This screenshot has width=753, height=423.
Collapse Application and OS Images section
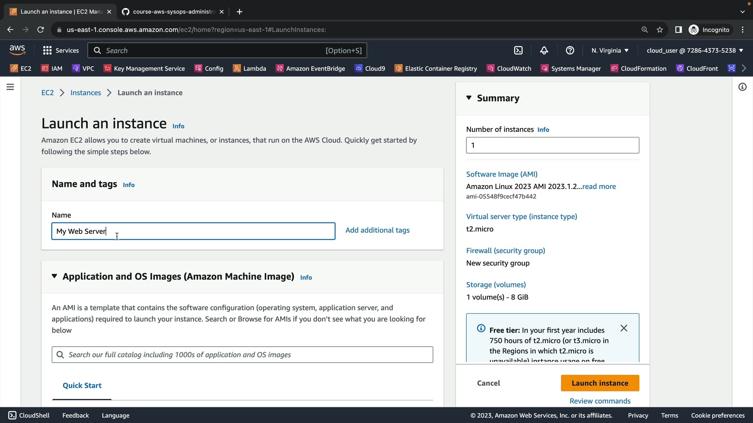(55, 277)
